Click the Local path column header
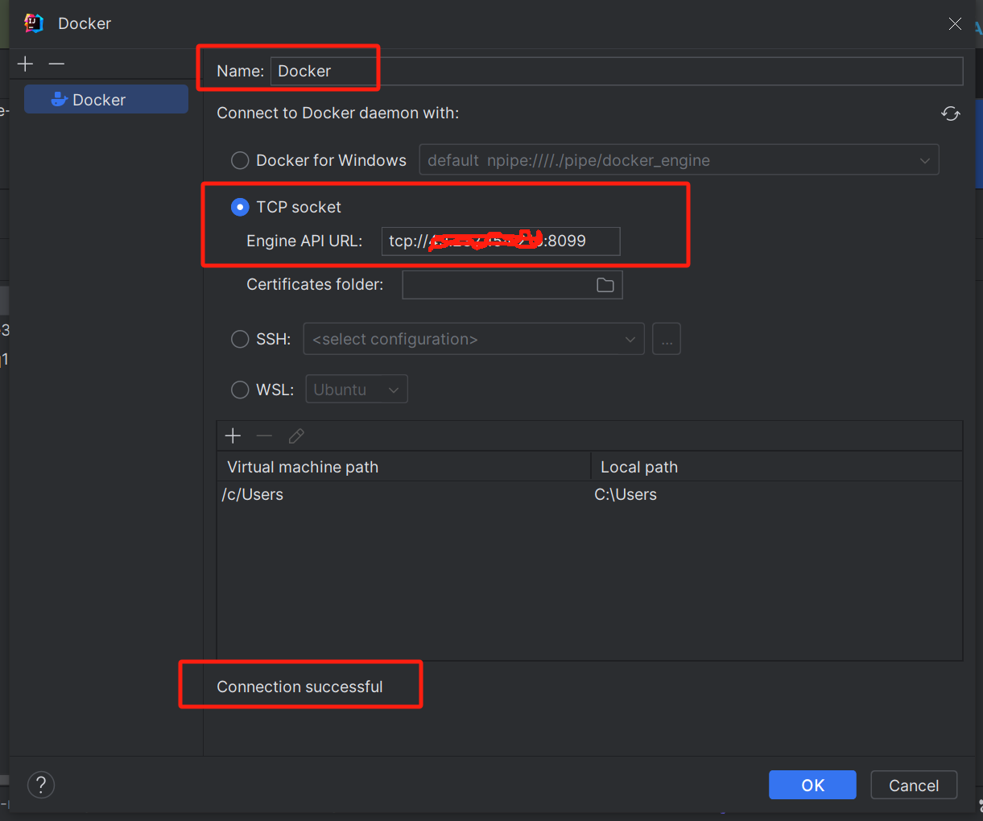 click(777, 467)
